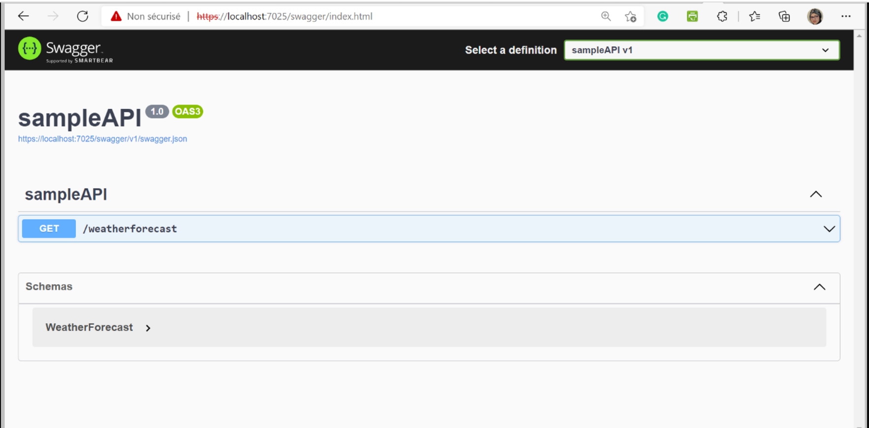Go back to the previous page
The height and width of the screenshot is (428, 869).
pos(23,16)
